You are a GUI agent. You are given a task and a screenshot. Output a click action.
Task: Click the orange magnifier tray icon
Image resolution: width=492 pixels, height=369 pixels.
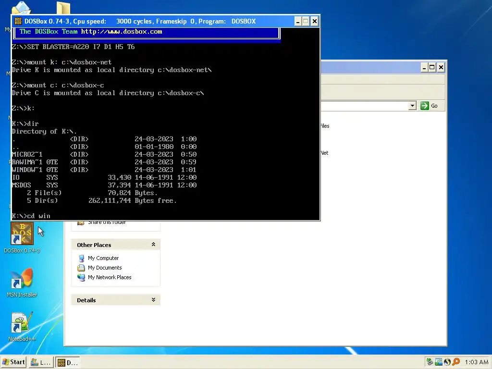456,362
